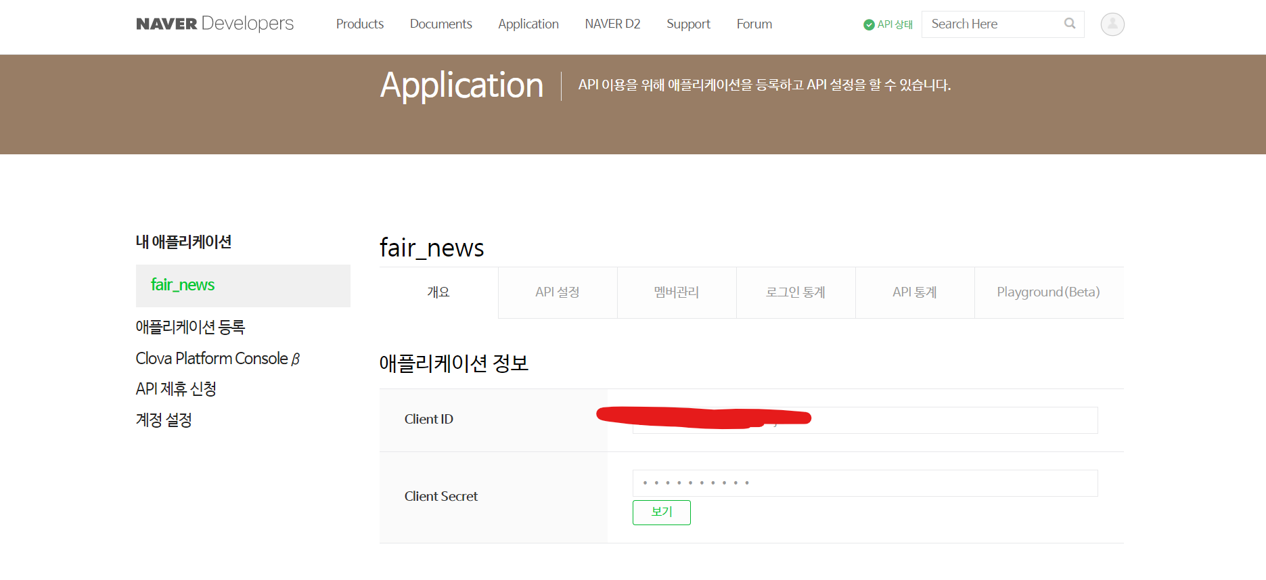
Task: Open the user profile avatar
Action: [x=1112, y=24]
